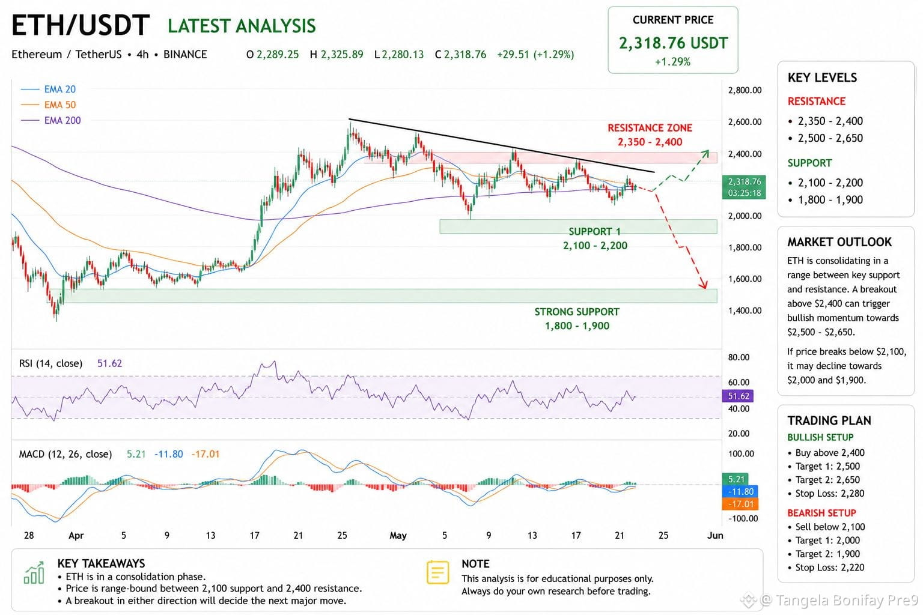The image size is (923, 615).
Task: Select the 'MACD (12, 26, close)' indicator label
Action: [65, 454]
